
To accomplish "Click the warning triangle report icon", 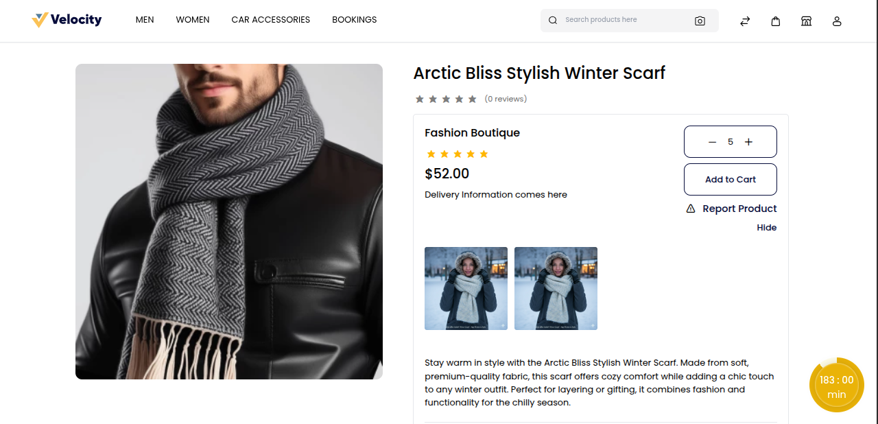I will [691, 209].
